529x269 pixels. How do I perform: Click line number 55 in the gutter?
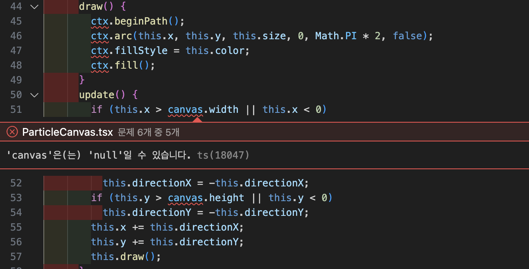16,227
